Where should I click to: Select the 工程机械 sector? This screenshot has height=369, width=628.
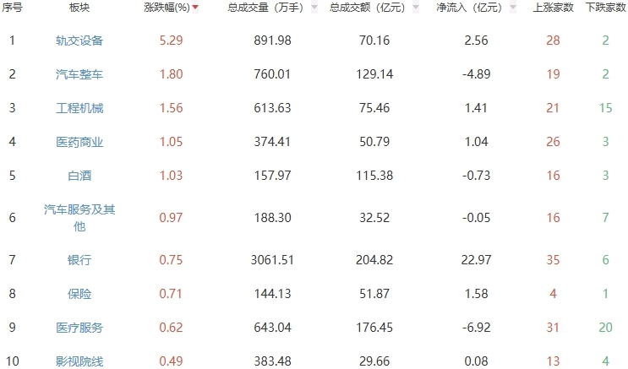(x=79, y=108)
